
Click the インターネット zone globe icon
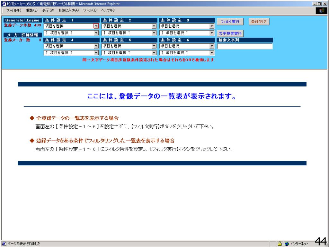coord(286,243)
